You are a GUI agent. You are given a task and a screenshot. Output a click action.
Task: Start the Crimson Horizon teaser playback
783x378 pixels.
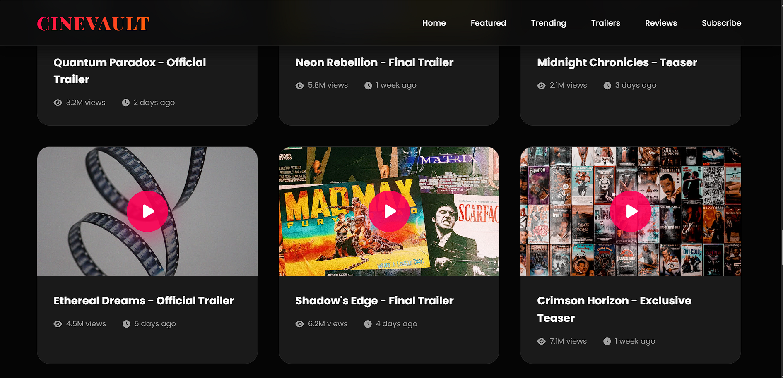[630, 211]
